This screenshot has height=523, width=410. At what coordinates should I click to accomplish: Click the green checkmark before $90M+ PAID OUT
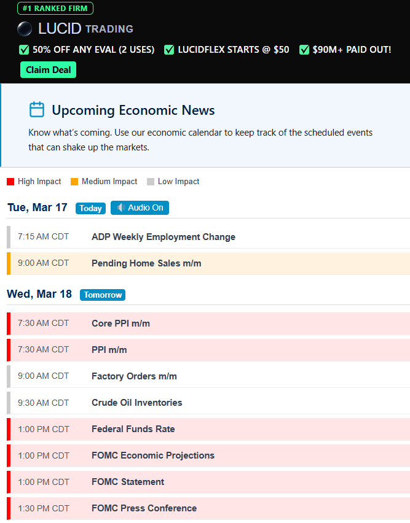point(304,50)
